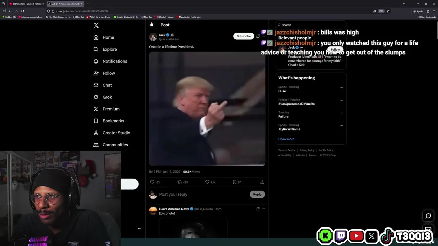
Task: Open the browser hamburger menu
Action: pyautogui.click(x=434, y=11)
